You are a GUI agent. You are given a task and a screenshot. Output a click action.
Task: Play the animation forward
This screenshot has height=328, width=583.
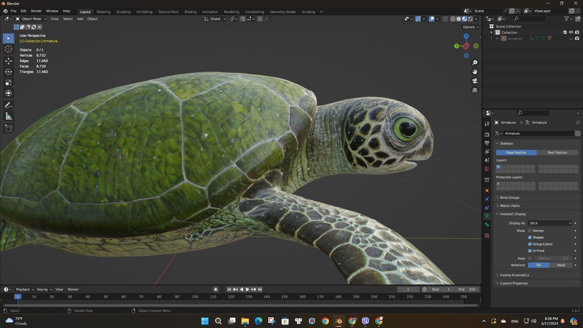pyautogui.click(x=247, y=289)
